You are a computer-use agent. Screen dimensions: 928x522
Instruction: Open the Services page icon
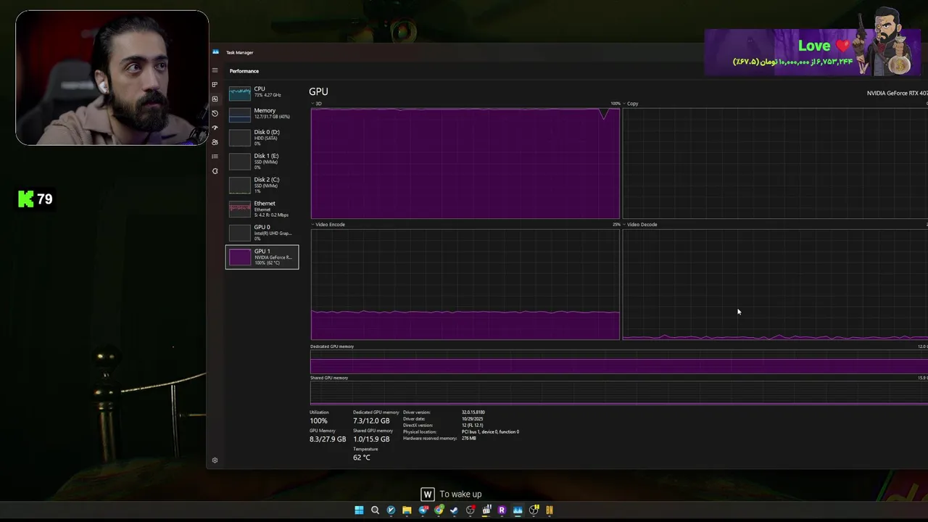tap(215, 171)
